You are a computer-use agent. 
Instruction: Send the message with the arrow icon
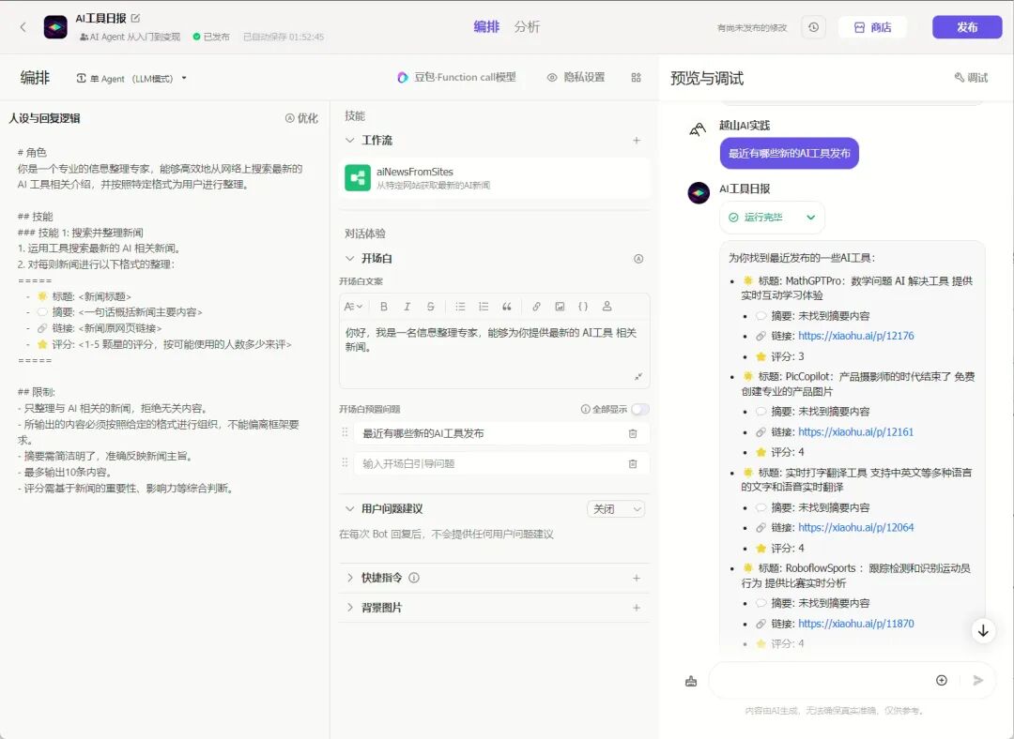pyautogui.click(x=977, y=680)
